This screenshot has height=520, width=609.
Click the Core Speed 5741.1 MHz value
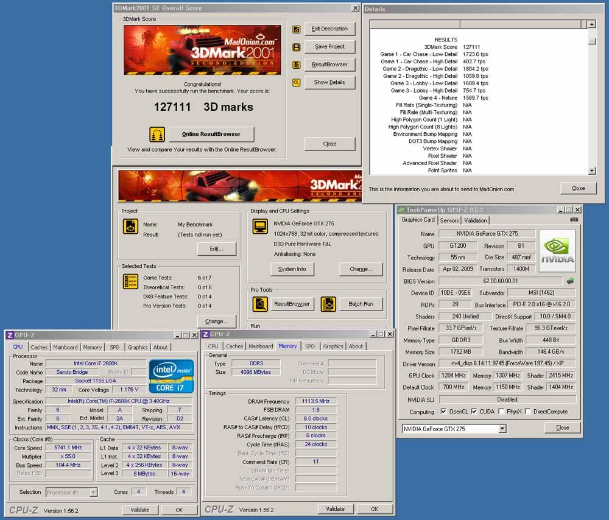coord(68,448)
